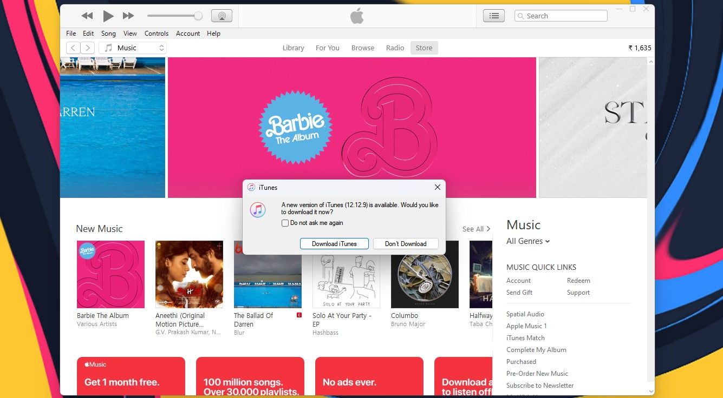Open the Music media picker dropdown

point(133,48)
